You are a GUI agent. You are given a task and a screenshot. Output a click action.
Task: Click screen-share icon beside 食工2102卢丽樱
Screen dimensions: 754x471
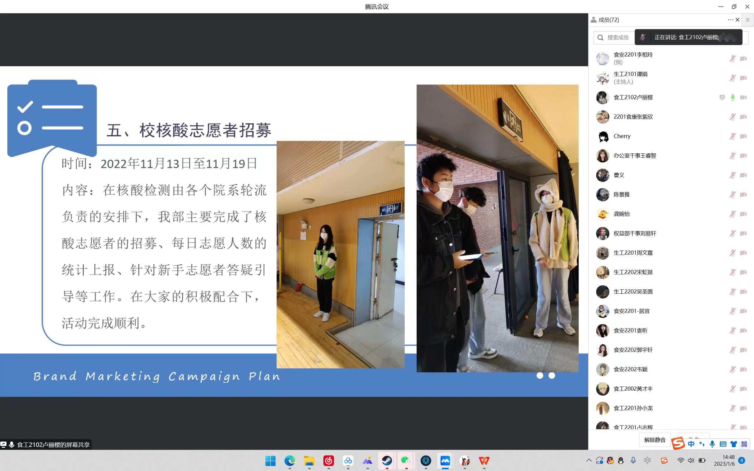(x=722, y=97)
